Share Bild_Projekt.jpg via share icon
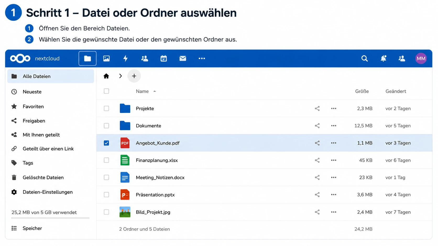Image resolution: width=438 pixels, height=246 pixels. [317, 212]
